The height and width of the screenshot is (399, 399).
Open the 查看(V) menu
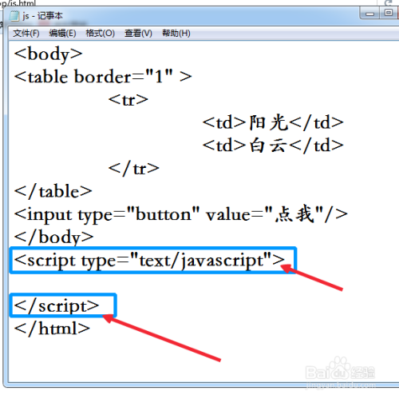click(x=138, y=34)
